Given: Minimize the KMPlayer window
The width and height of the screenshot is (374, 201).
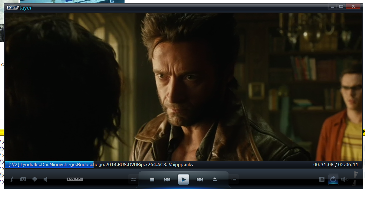Looking at the screenshot, I should click(x=332, y=7).
